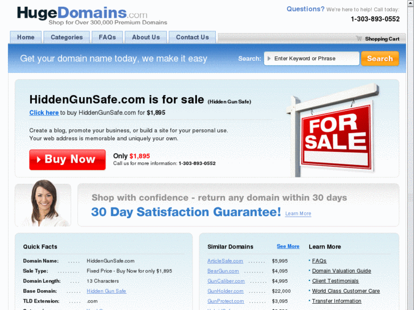Open the Transfer Information link
414x310 pixels.
coord(337,301)
